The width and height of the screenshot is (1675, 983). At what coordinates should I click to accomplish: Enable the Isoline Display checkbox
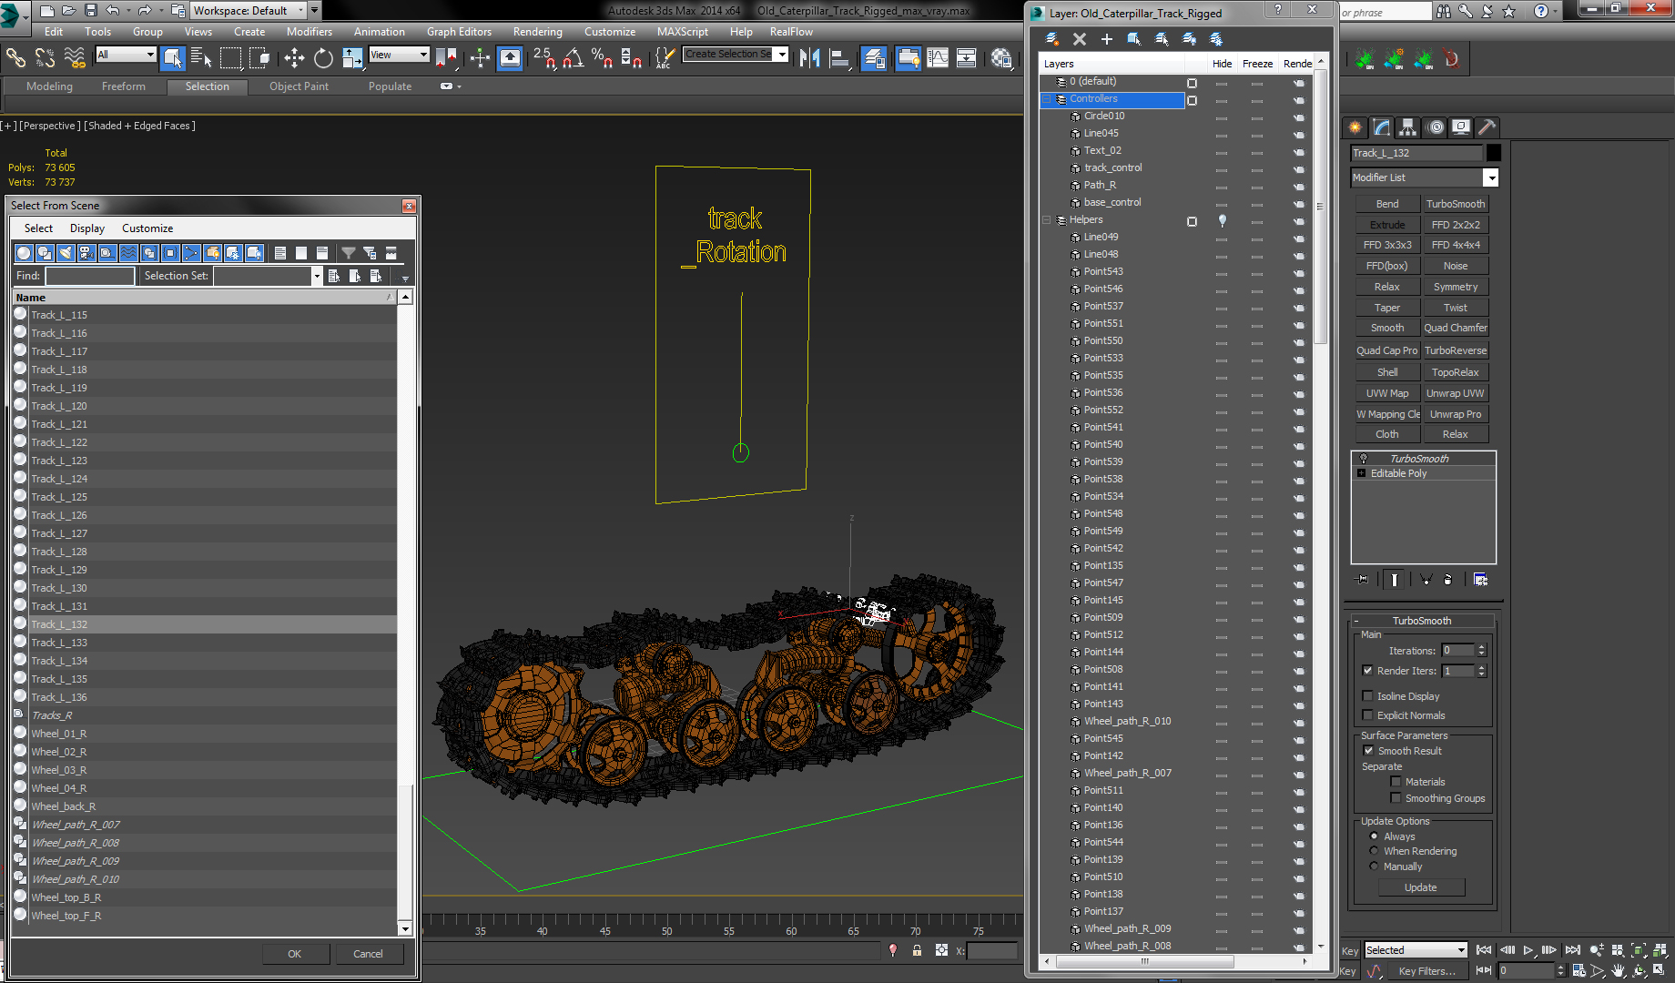(1367, 696)
